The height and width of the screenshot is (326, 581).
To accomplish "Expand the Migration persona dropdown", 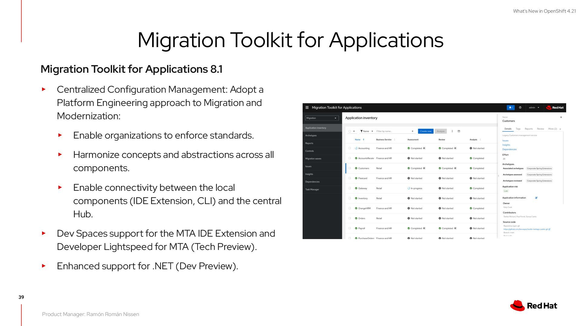I will coord(322,118).
